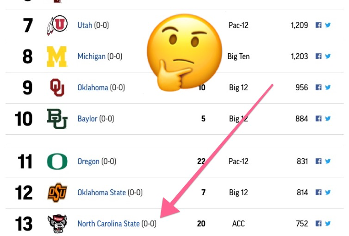Open the Utah team link
Image resolution: width=349 pixels, height=236 pixels.
85,25
